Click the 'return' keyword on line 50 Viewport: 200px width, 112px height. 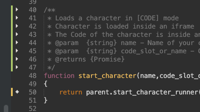click(71, 92)
